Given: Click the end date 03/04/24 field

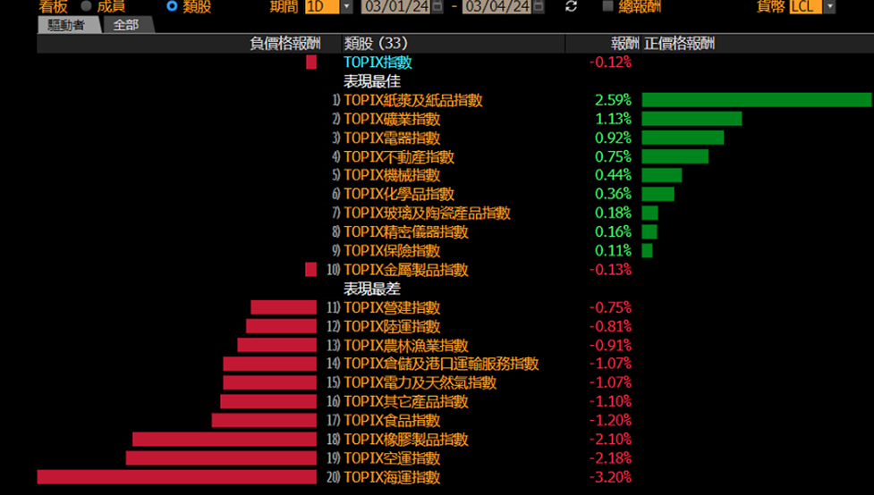Looking at the screenshot, I should pyautogui.click(x=496, y=6).
